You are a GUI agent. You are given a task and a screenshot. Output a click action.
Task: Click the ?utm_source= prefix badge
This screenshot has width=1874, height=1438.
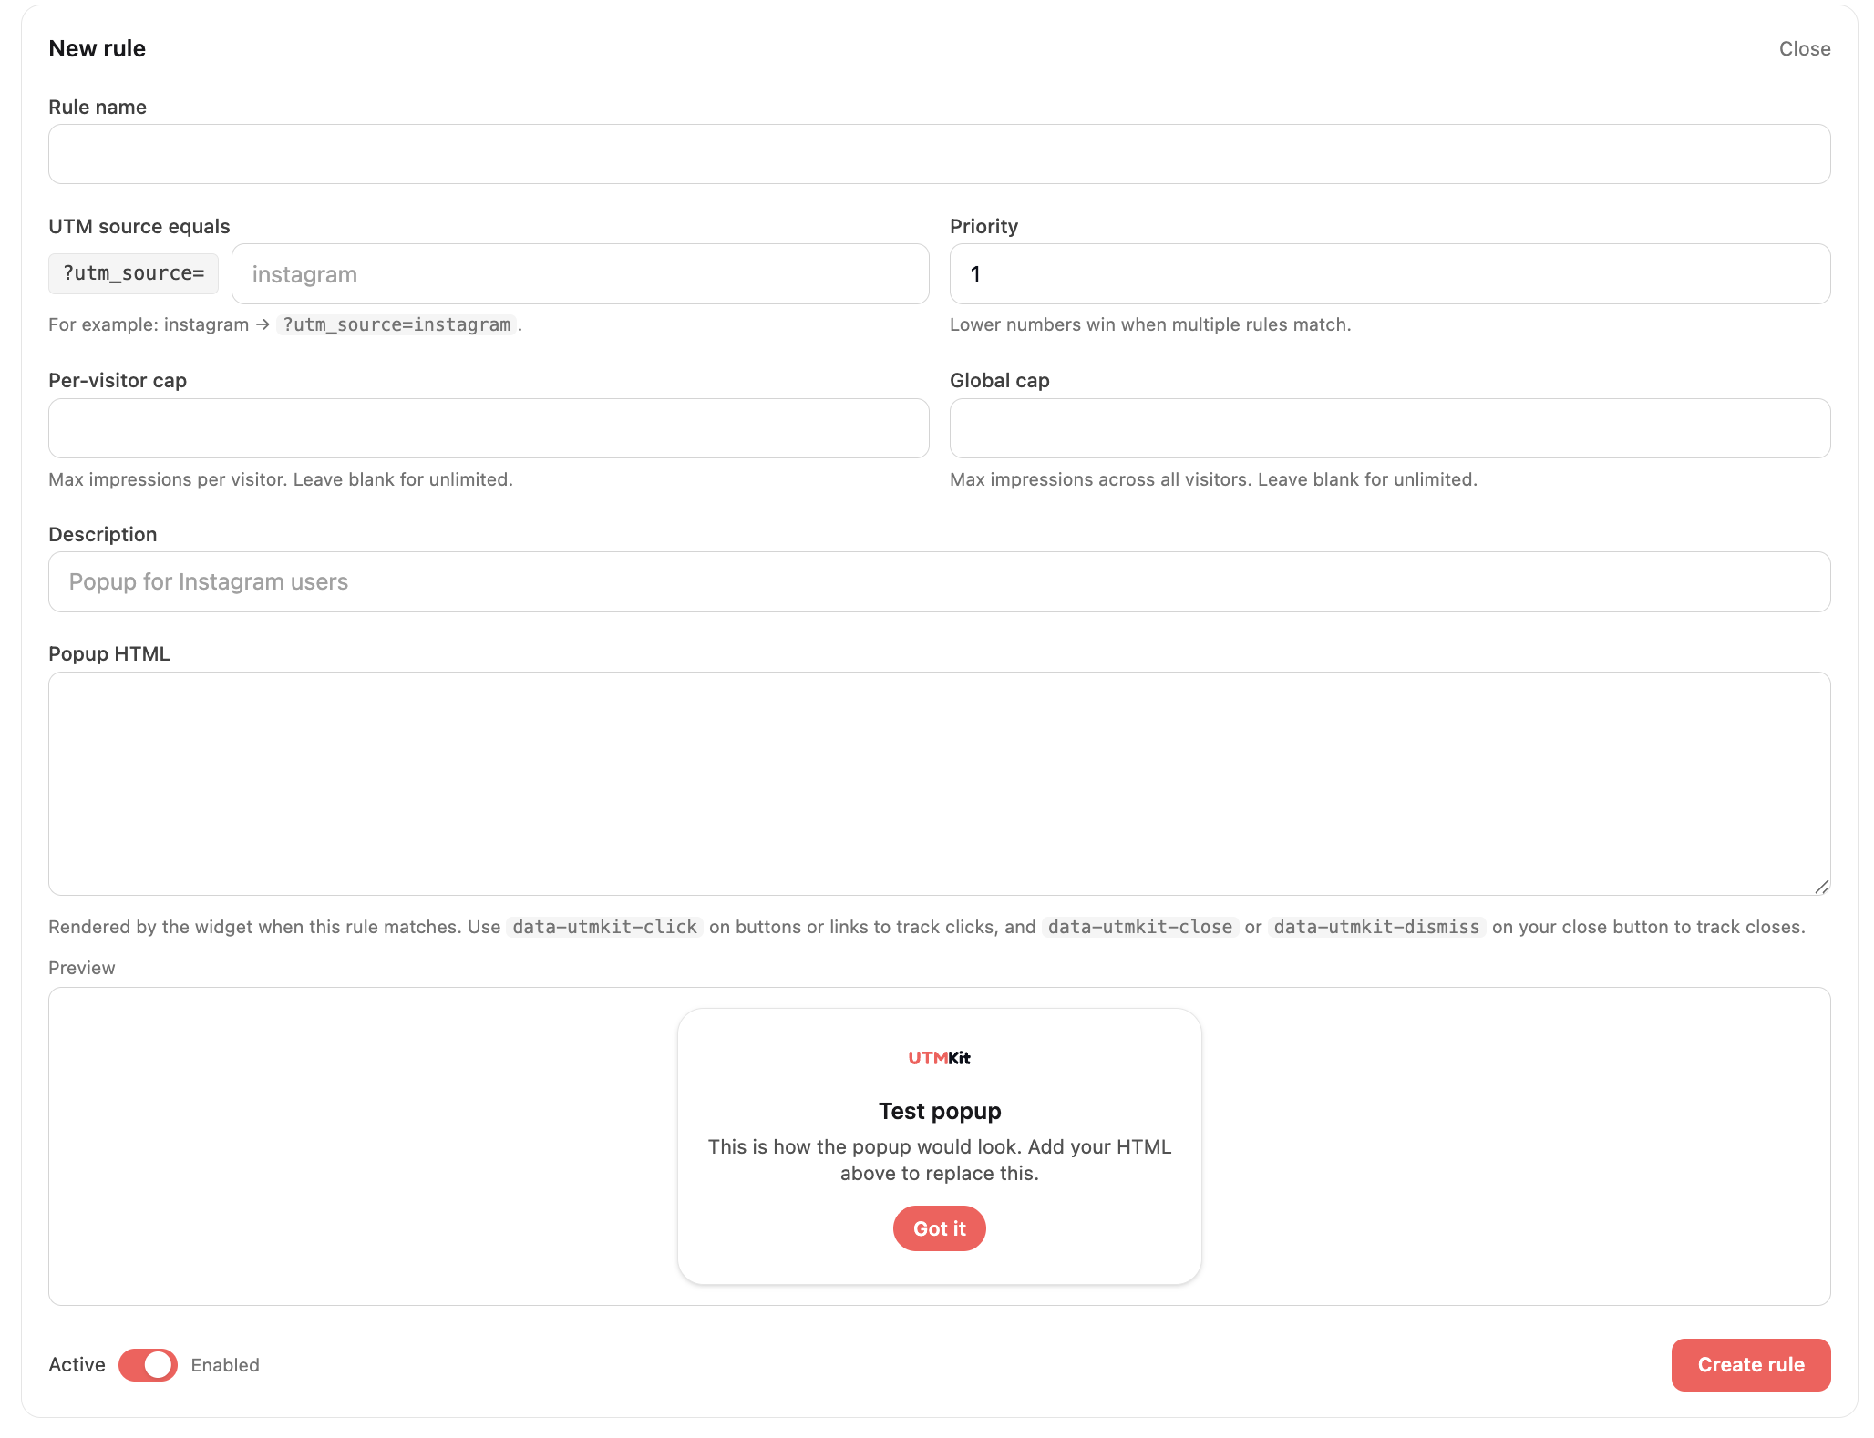(133, 273)
